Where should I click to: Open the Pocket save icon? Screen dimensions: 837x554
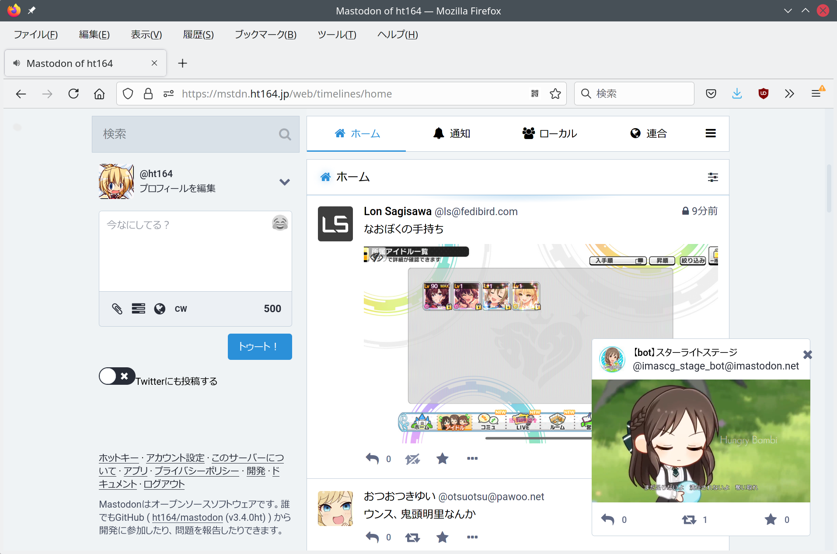(711, 94)
